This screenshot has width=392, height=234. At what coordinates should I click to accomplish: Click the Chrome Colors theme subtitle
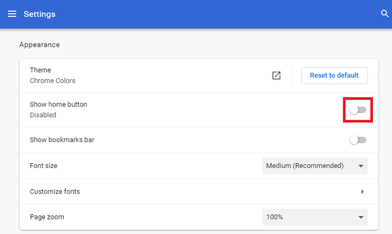click(x=52, y=81)
